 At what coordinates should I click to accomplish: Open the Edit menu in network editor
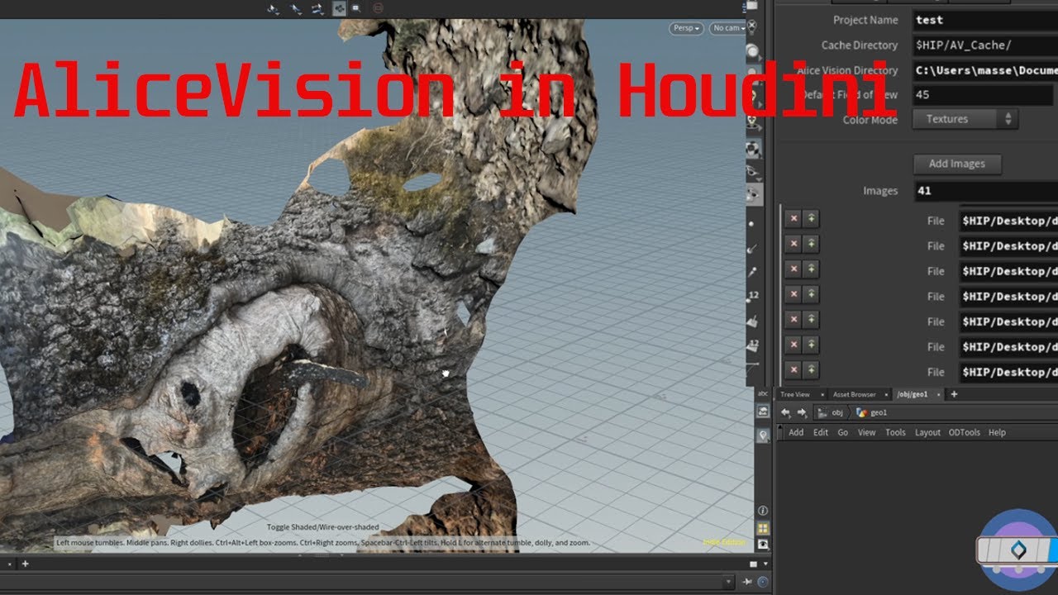coord(821,432)
